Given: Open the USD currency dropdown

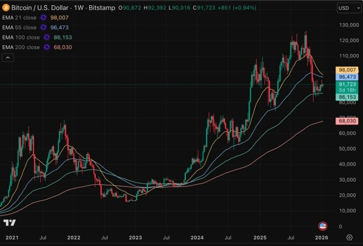Looking at the screenshot, I should coord(349,8).
